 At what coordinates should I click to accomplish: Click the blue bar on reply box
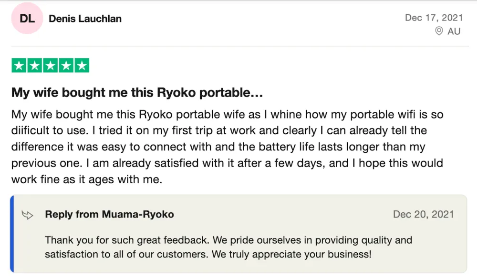[x=12, y=233]
